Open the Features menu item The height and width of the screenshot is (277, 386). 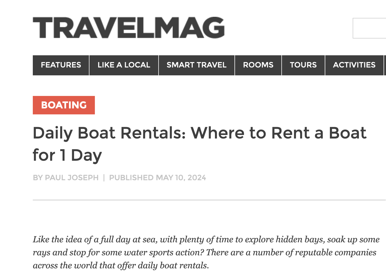(x=61, y=65)
